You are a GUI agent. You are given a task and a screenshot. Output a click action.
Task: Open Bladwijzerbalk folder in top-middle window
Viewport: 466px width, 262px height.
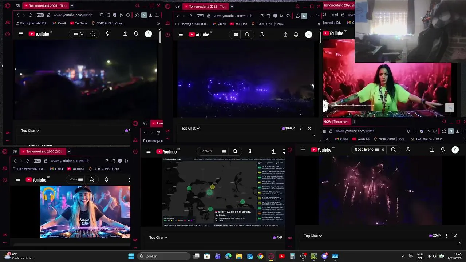[x=192, y=24]
